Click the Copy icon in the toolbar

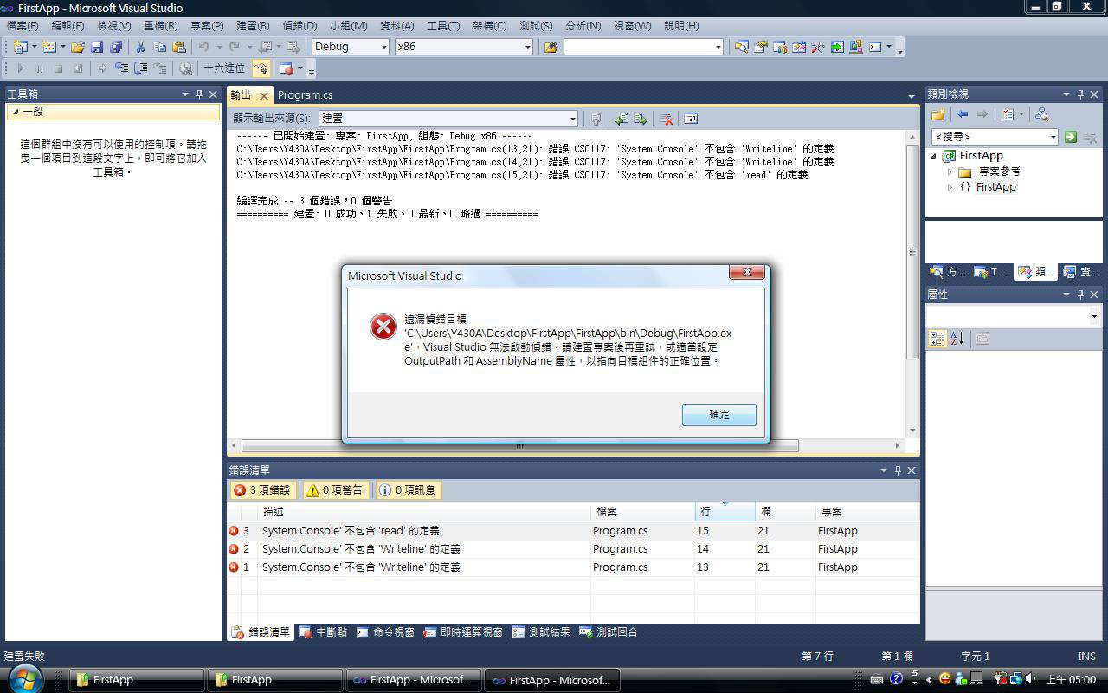[x=159, y=47]
